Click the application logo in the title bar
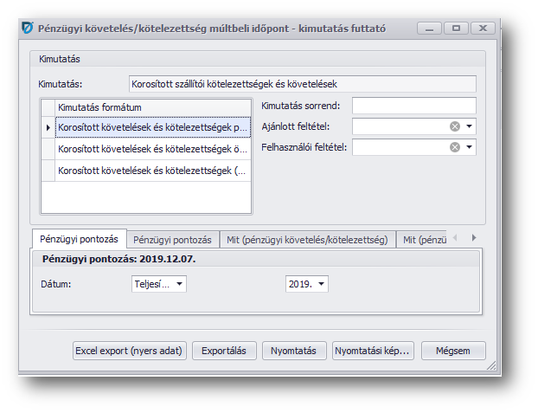 pyautogui.click(x=27, y=29)
